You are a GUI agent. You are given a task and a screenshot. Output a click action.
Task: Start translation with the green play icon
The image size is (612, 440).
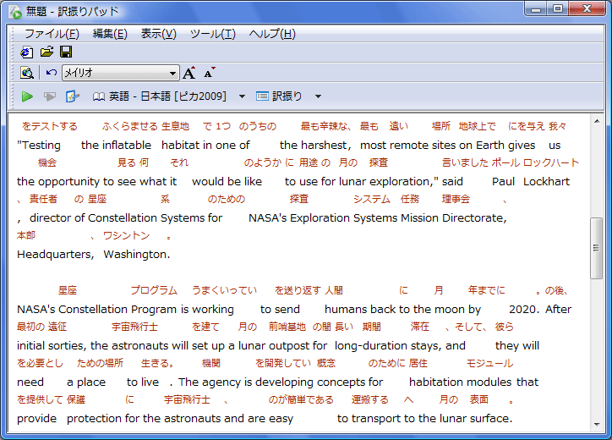pyautogui.click(x=27, y=96)
